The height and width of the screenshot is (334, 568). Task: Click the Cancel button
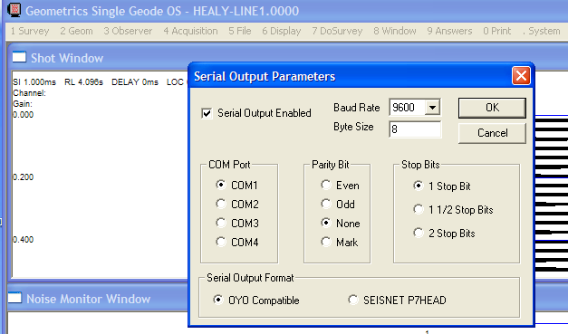[x=492, y=133]
